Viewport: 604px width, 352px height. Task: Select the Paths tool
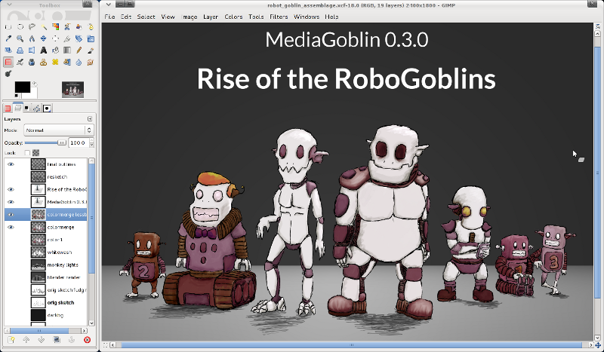pos(91,26)
